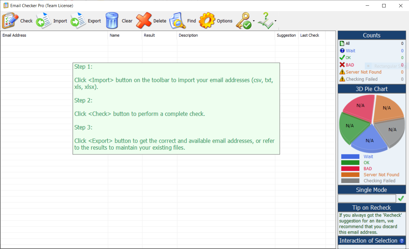This screenshot has width=409, height=249.
Task: Click the red pie chart slice
Action: 361,108
